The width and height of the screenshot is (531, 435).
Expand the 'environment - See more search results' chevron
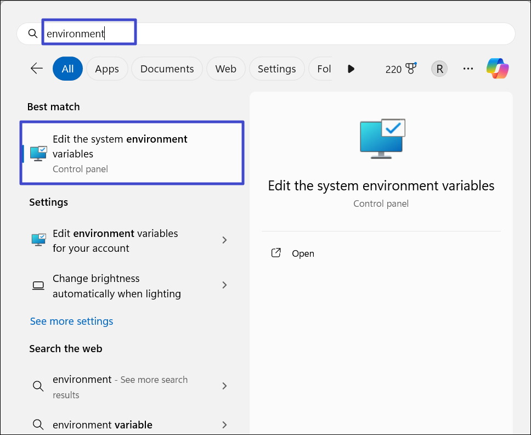tap(224, 386)
